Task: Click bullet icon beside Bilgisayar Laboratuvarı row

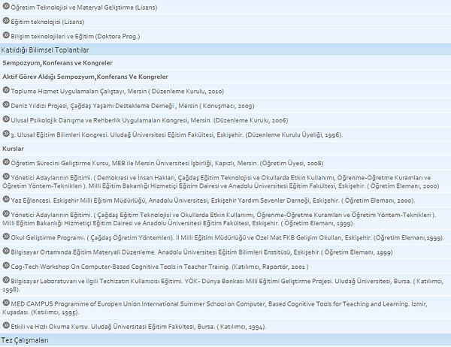Action: pyautogui.click(x=6, y=279)
